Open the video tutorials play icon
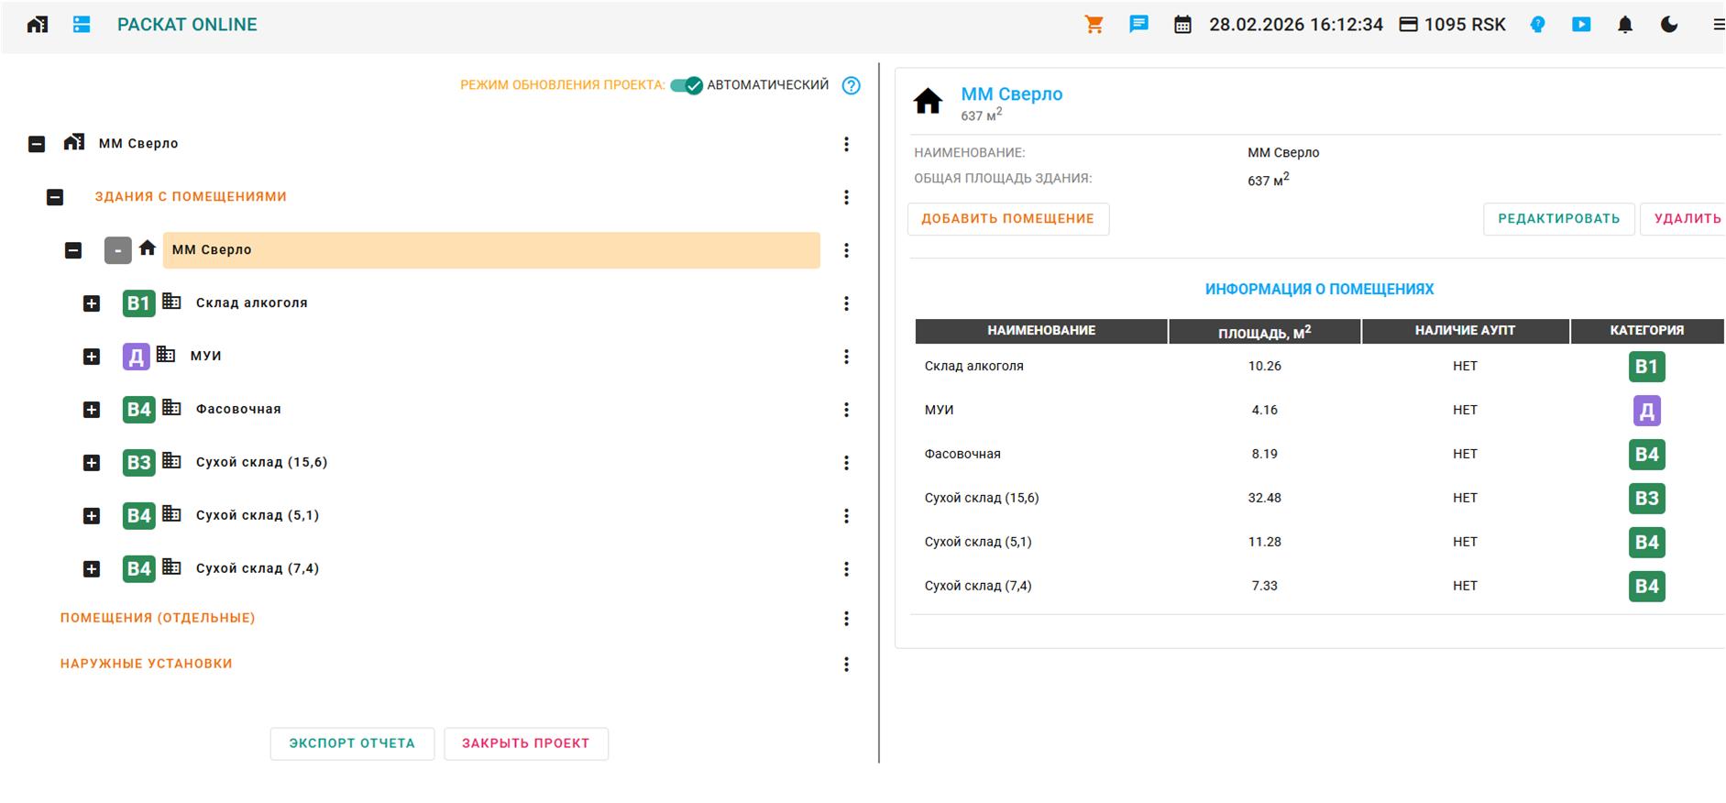 [x=1581, y=25]
